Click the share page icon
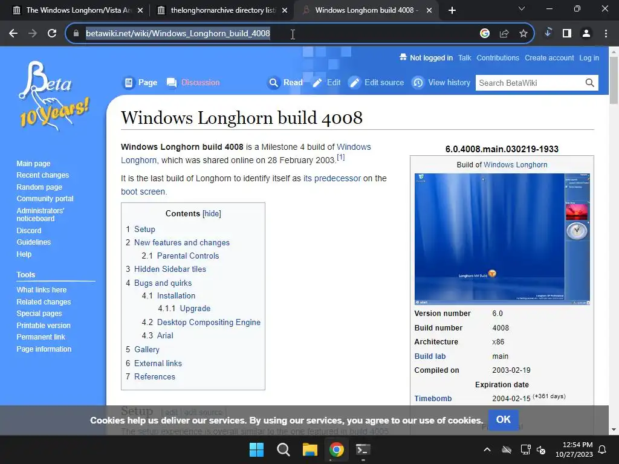The width and height of the screenshot is (619, 464). pyautogui.click(x=504, y=33)
